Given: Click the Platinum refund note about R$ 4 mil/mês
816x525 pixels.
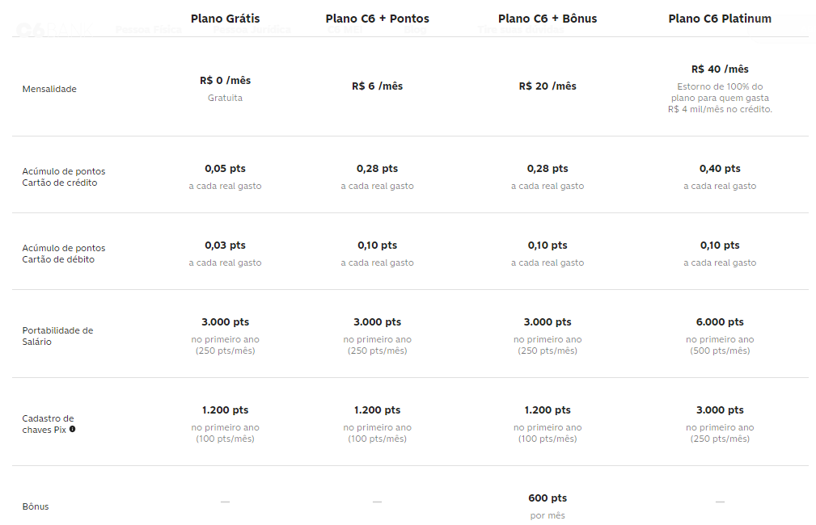Looking at the screenshot, I should pyautogui.click(x=720, y=98).
